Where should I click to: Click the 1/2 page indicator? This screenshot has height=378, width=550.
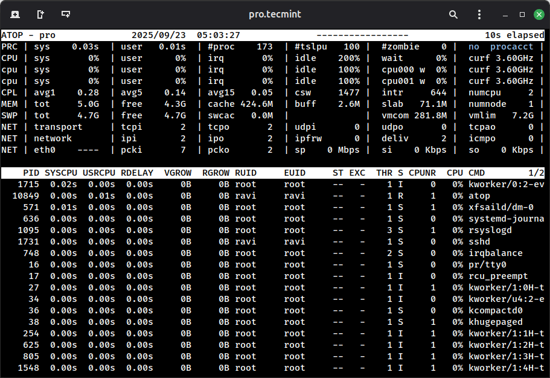coord(536,173)
